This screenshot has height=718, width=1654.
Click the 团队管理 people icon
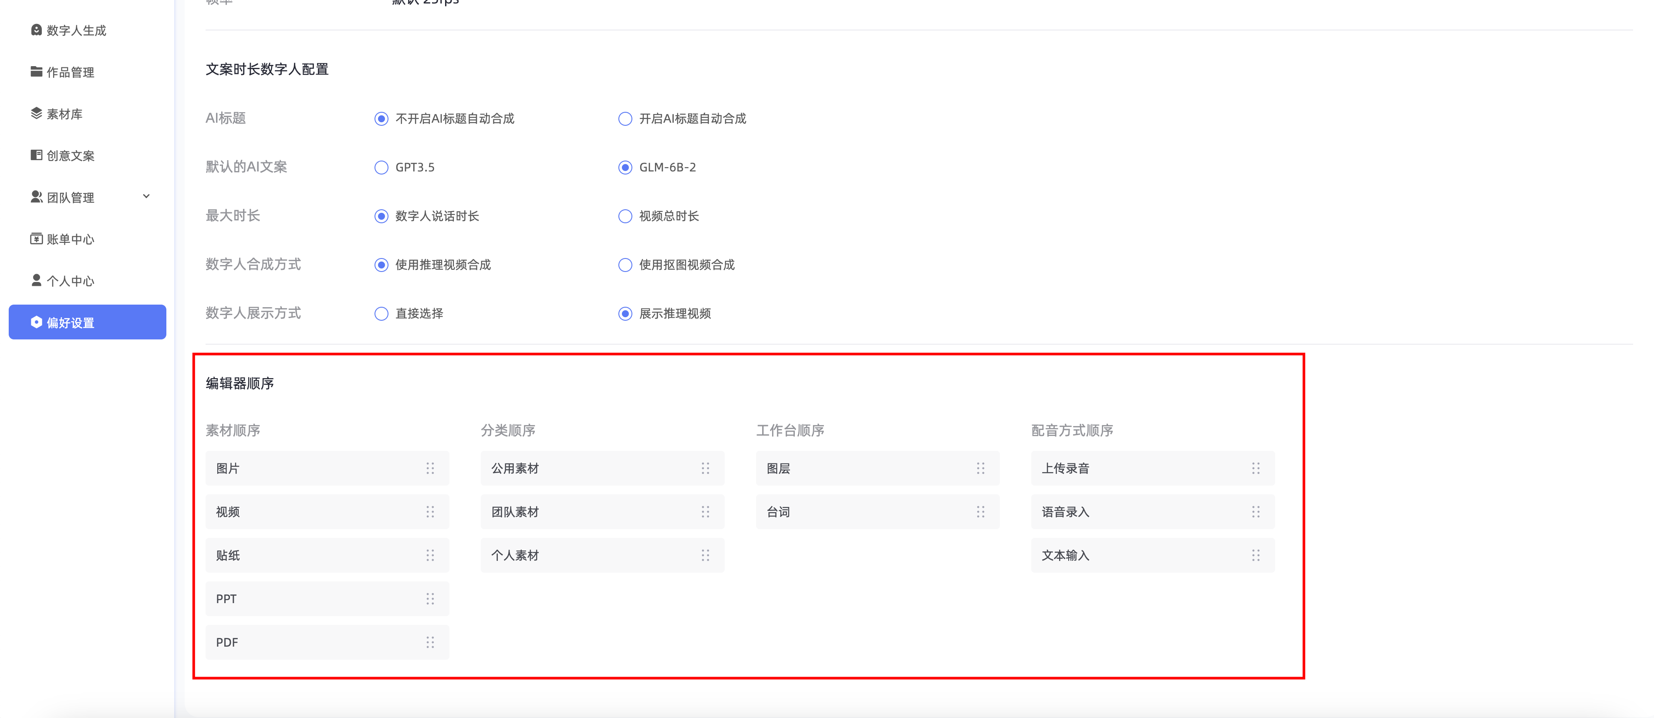pyautogui.click(x=37, y=196)
